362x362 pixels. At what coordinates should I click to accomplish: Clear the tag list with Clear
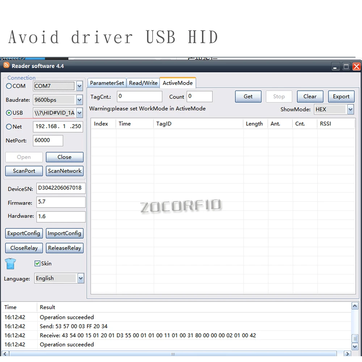pyautogui.click(x=310, y=97)
